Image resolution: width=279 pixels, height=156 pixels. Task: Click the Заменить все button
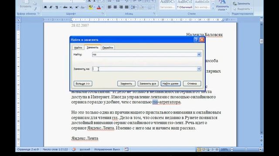[148, 84]
